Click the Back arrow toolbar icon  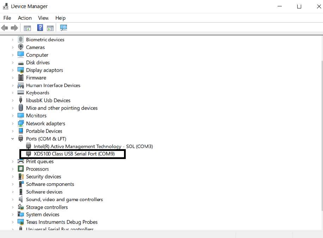[x=5, y=28]
